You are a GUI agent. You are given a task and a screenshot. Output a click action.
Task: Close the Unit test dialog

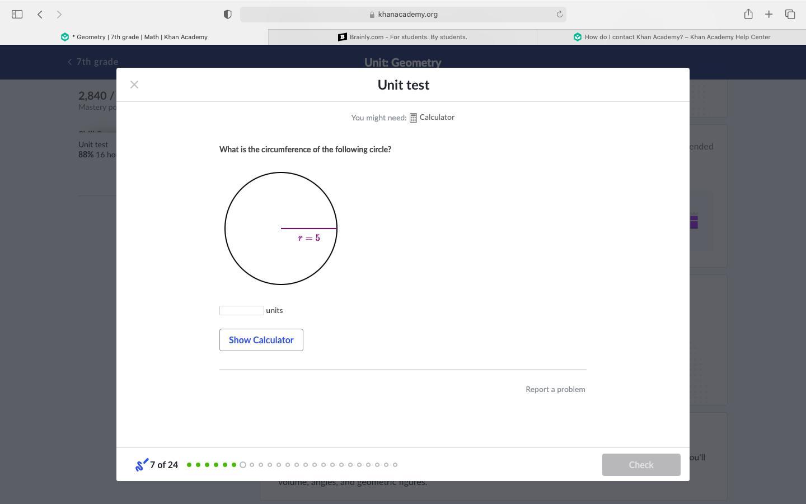tap(134, 85)
